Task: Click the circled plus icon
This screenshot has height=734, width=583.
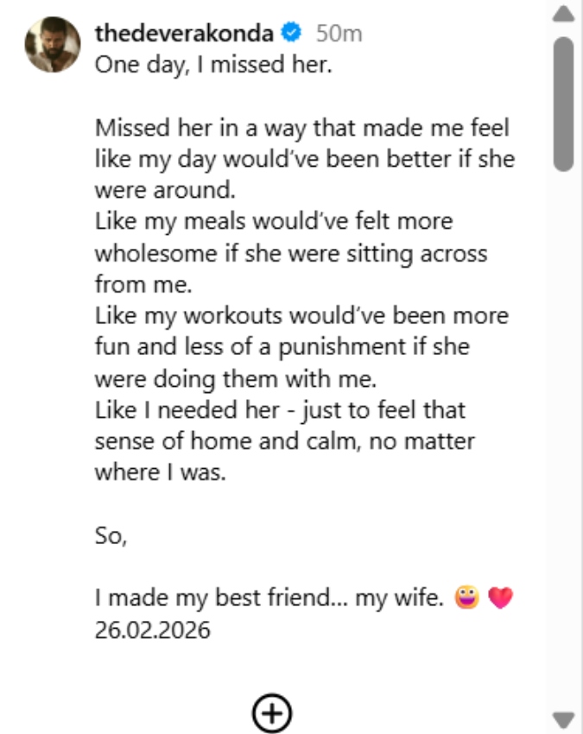Action: [x=272, y=712]
